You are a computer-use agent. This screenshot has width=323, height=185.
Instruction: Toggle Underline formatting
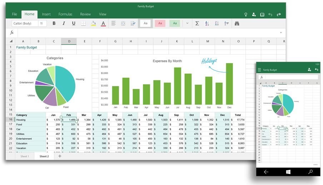[x=74, y=23]
